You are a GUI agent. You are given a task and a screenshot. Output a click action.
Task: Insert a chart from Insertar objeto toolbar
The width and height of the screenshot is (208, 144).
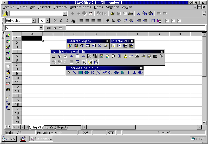[x=70, y=46]
